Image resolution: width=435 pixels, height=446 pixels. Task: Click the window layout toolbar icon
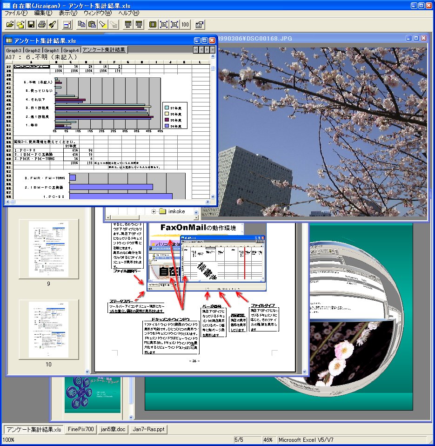pyautogui.click(x=67, y=25)
